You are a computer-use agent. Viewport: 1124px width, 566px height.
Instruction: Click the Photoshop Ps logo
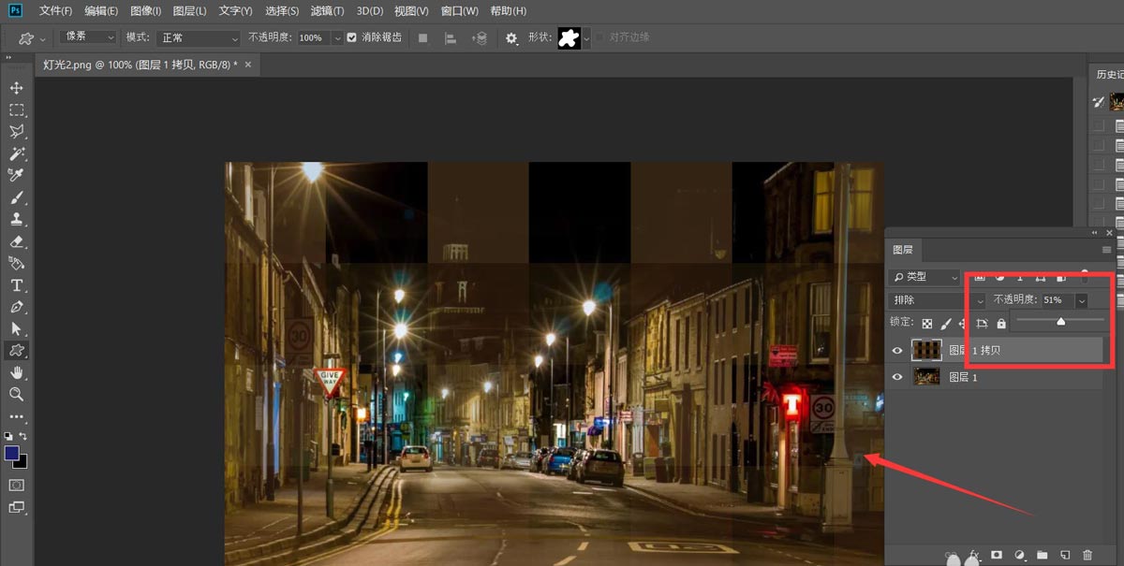[15, 10]
